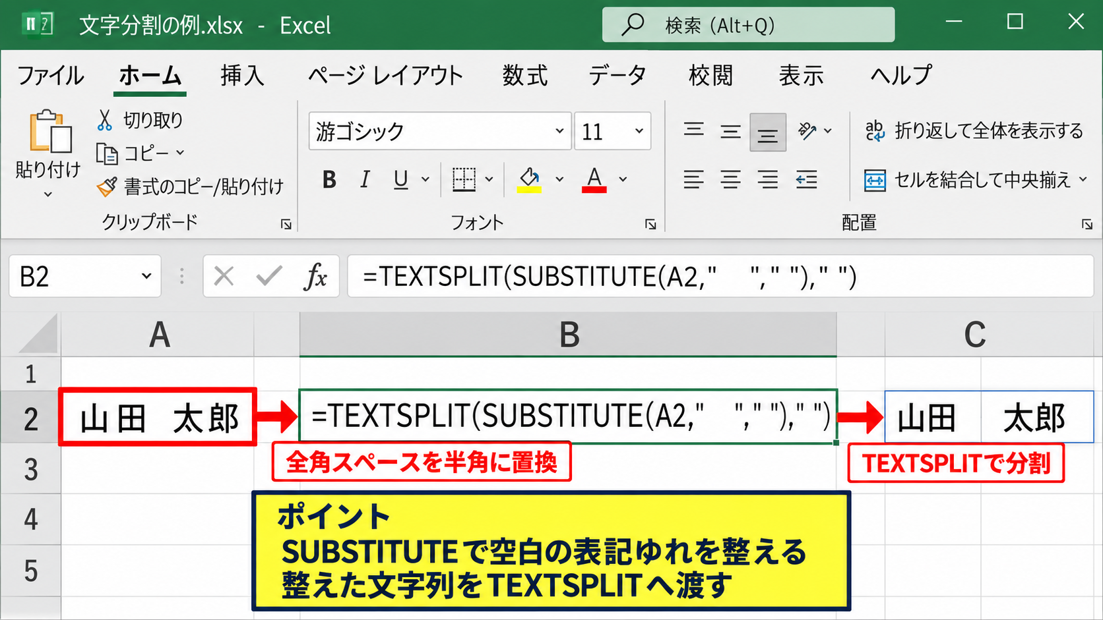Expand the font color dropdown arrow
The height and width of the screenshot is (620, 1103).
(x=623, y=179)
